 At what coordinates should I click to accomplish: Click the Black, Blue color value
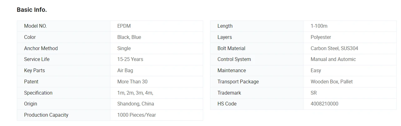pos(129,37)
